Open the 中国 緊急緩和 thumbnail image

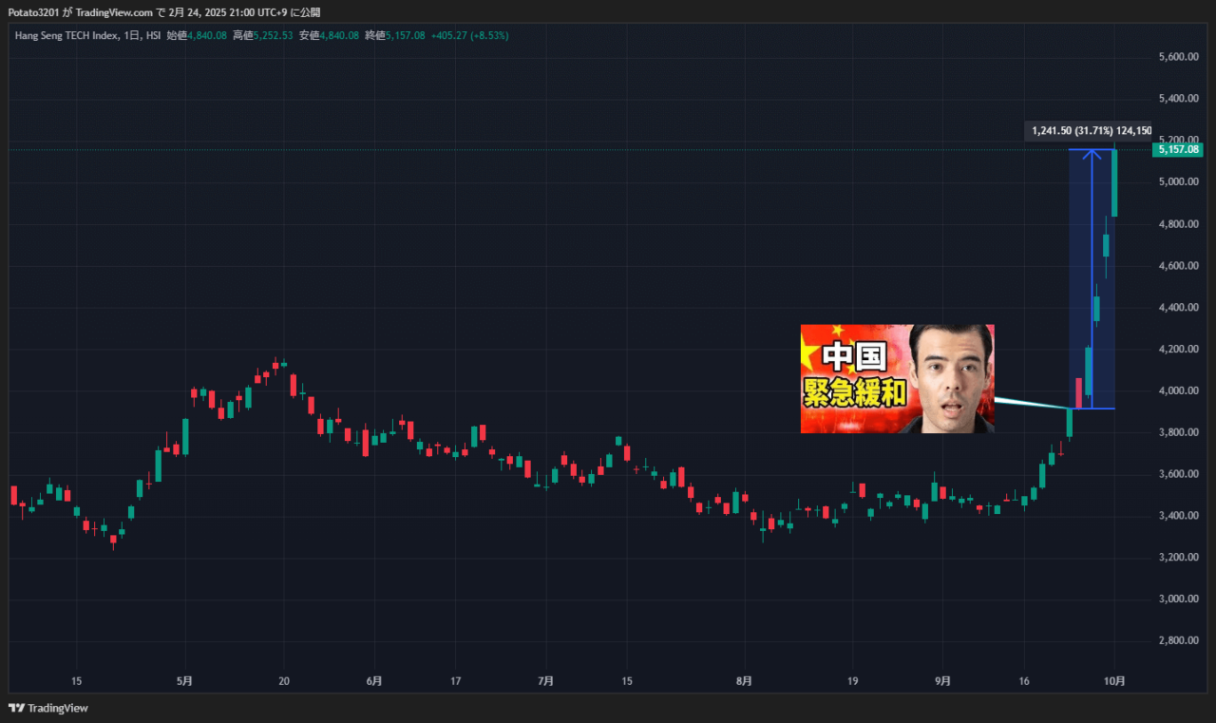[897, 378]
